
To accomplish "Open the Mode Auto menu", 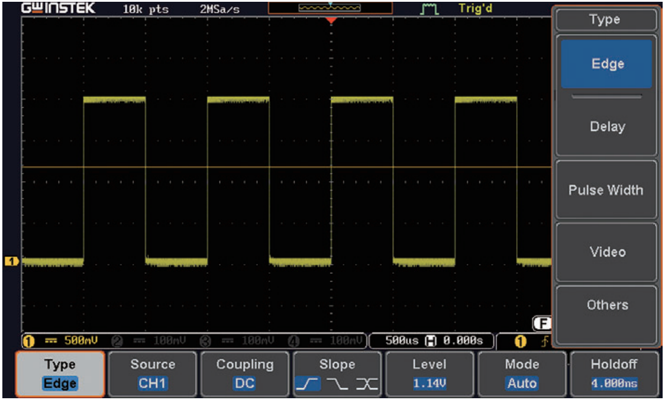I will (522, 374).
